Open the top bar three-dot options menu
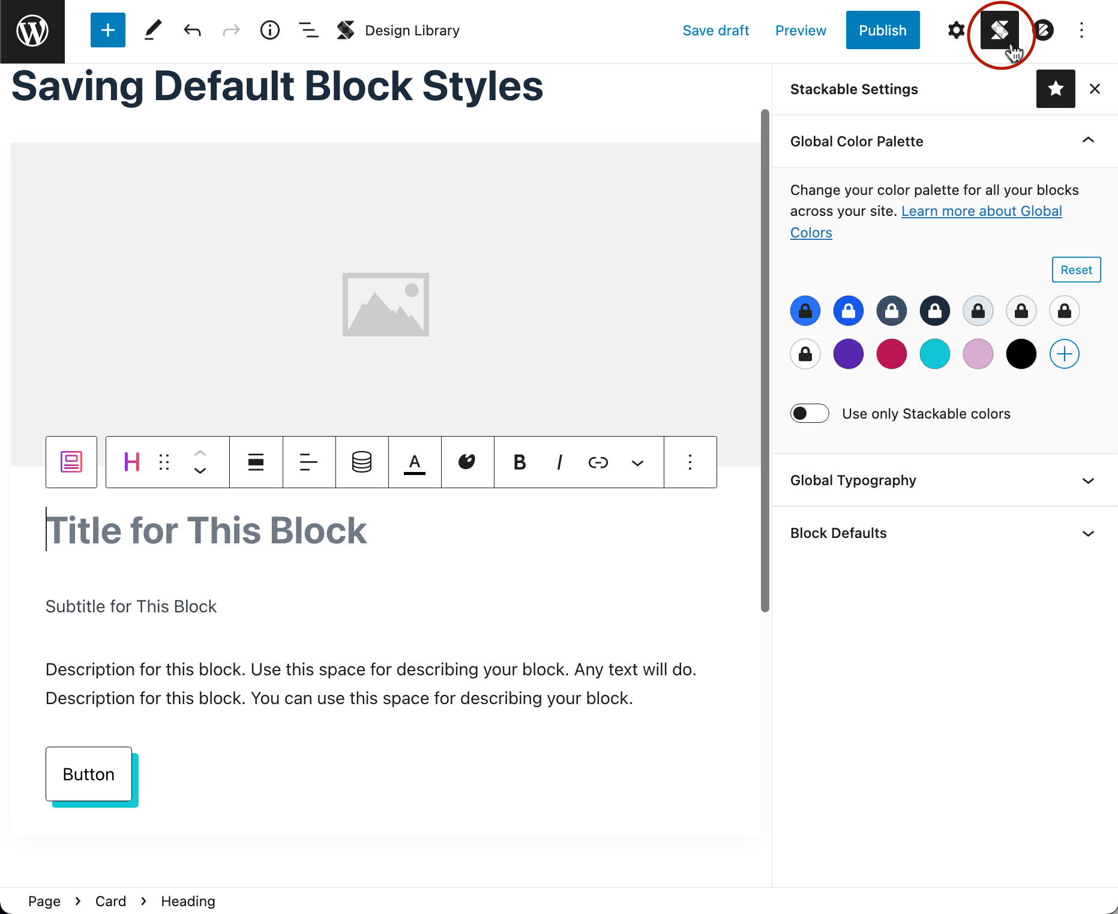This screenshot has width=1118, height=914. (x=1082, y=30)
